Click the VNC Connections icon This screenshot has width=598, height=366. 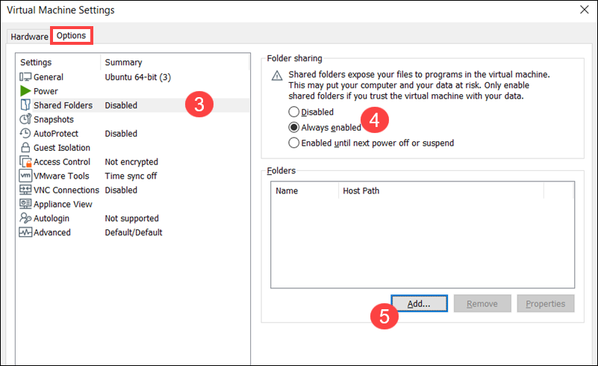tap(25, 190)
